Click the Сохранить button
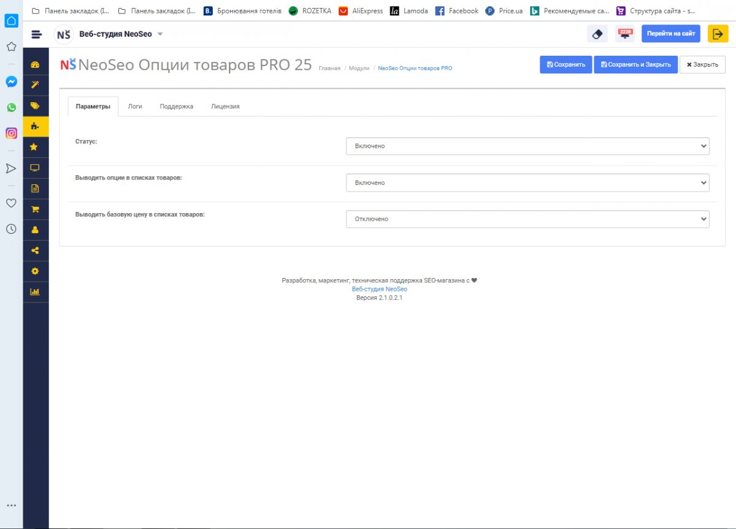The width and height of the screenshot is (736, 529). (x=566, y=64)
